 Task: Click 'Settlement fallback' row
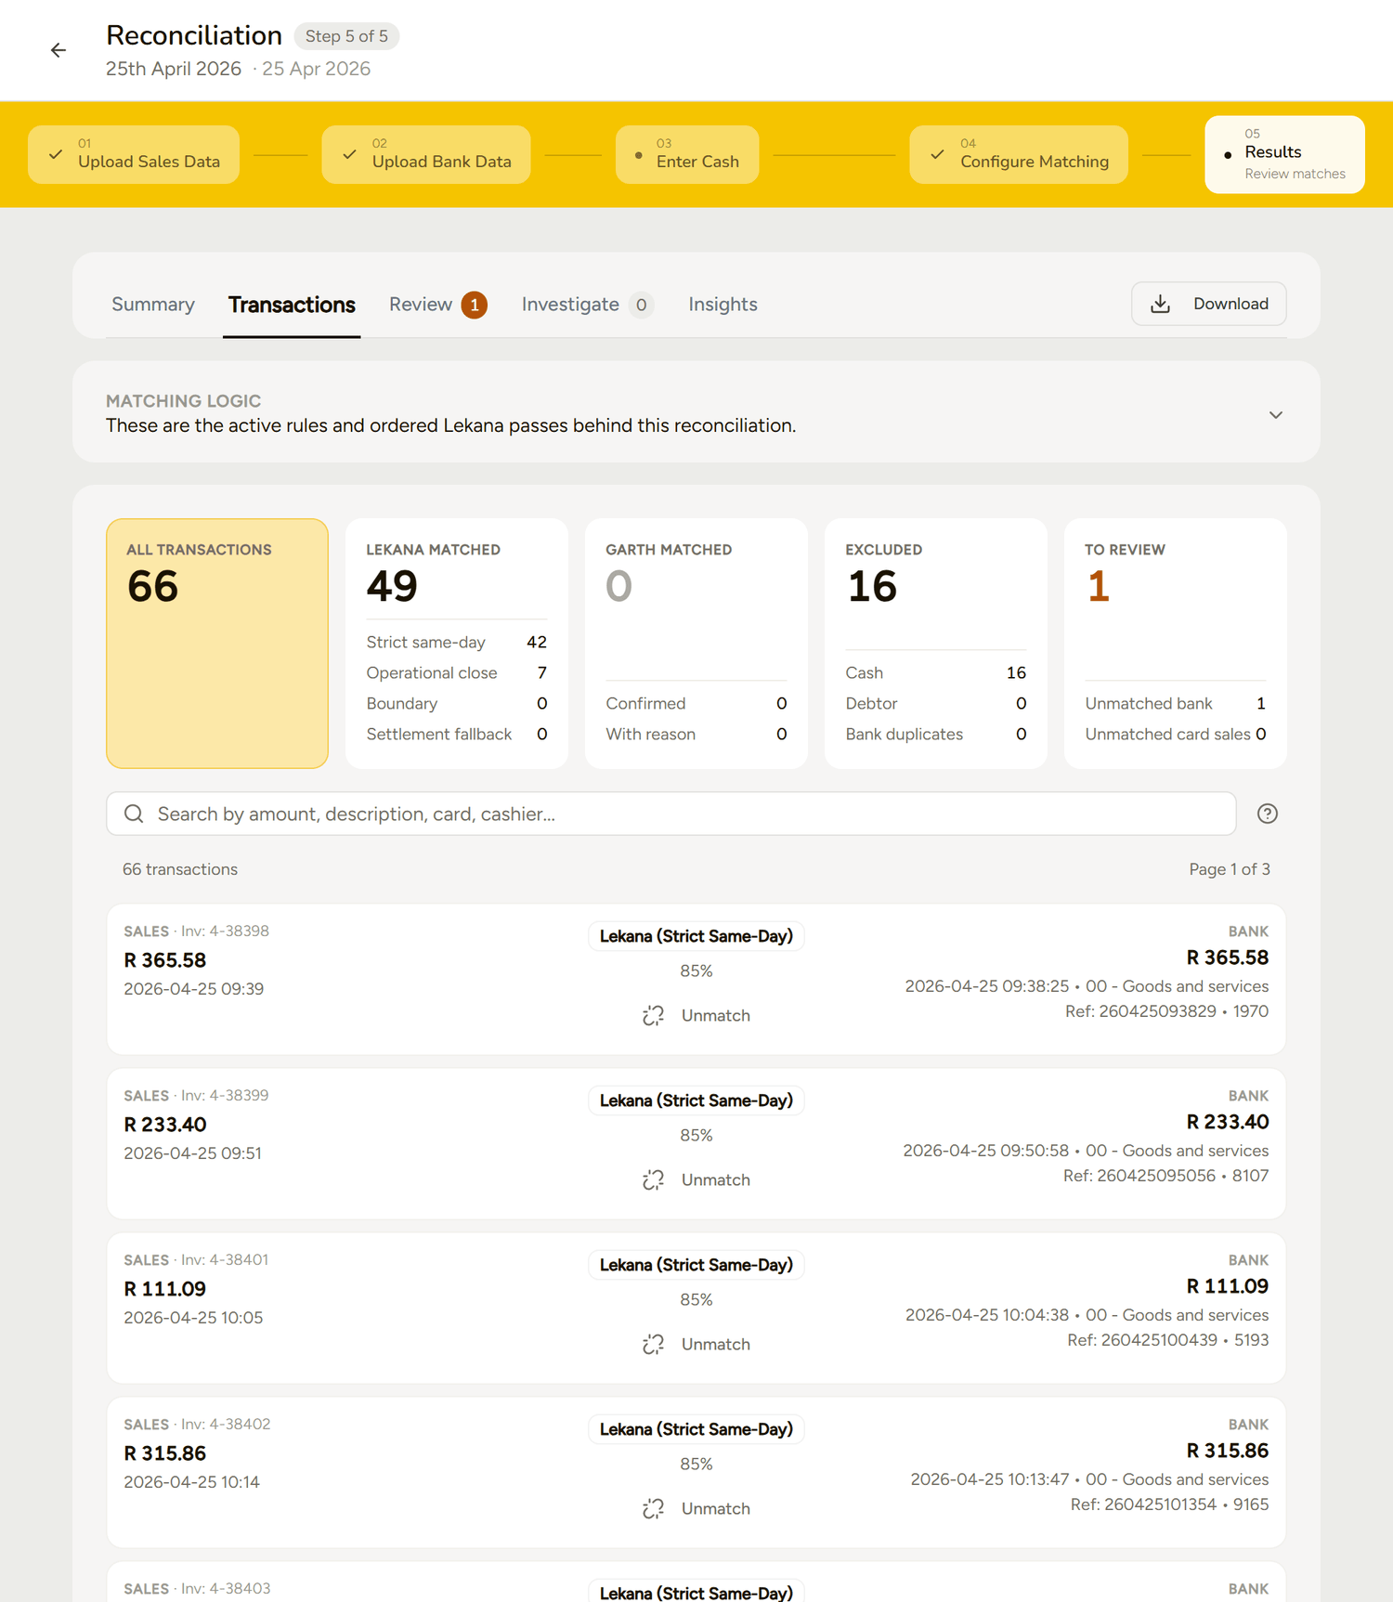(x=457, y=735)
